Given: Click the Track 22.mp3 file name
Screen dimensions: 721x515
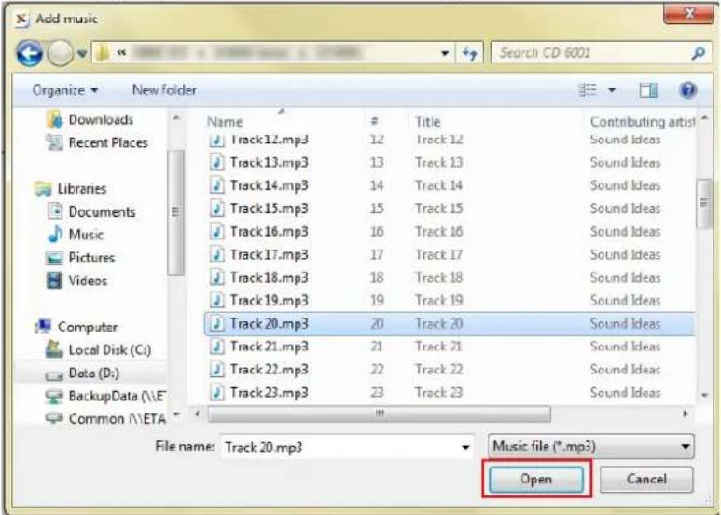Looking at the screenshot, I should [269, 370].
